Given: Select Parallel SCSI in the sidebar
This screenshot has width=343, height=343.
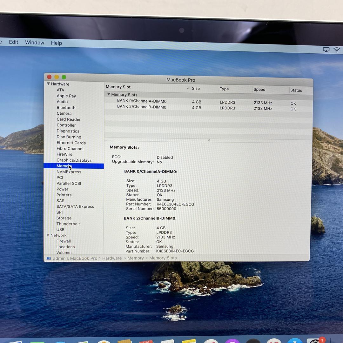Looking at the screenshot, I should [x=69, y=183].
